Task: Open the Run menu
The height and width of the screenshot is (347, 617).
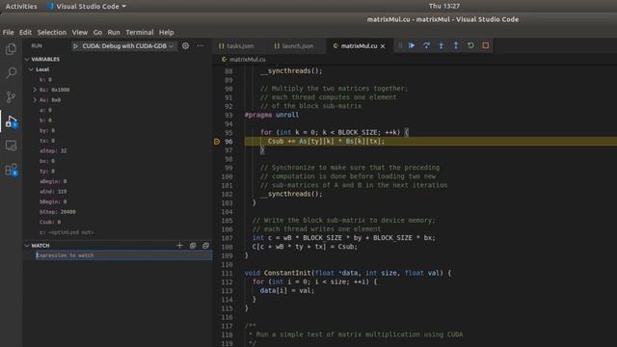Action: (x=114, y=32)
